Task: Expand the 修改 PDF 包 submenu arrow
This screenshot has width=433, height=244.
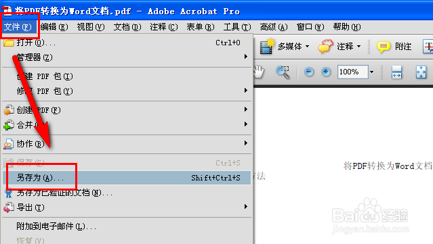Action: [245, 91]
